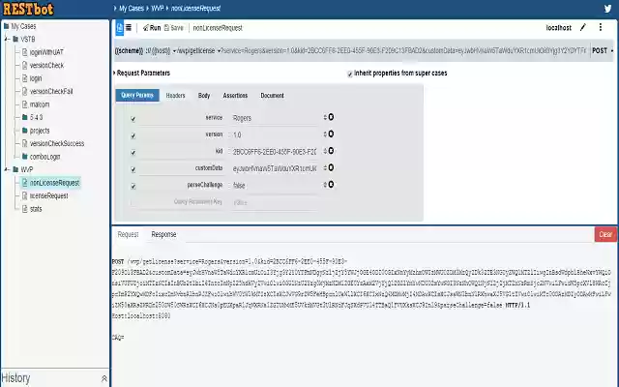Screen dimensions: 619x387
Task: Go to WVP breadcrumb
Action: 157,9
